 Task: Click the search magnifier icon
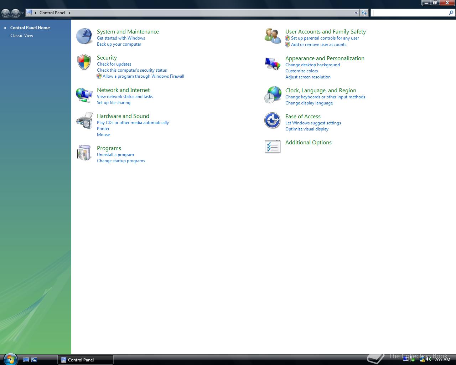(451, 13)
